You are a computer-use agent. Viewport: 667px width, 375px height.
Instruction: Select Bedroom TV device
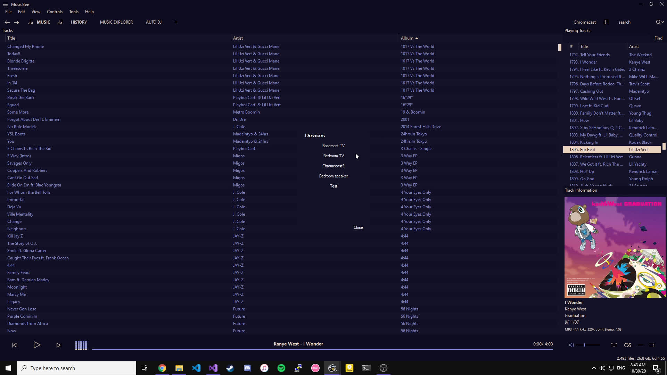click(x=333, y=156)
